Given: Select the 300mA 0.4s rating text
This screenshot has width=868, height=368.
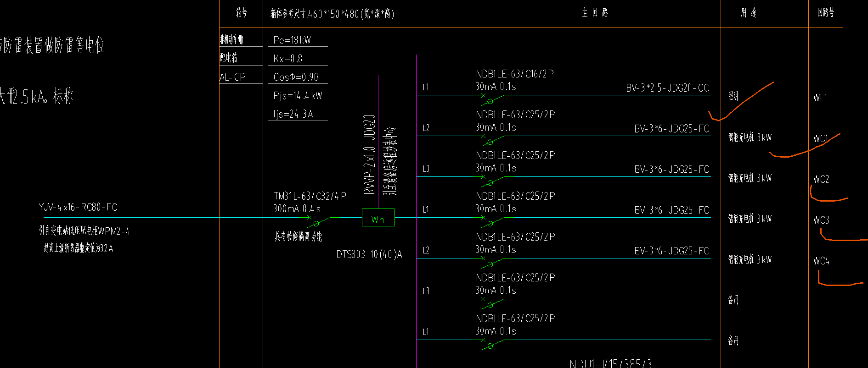Looking at the screenshot, I should pyautogui.click(x=297, y=209).
